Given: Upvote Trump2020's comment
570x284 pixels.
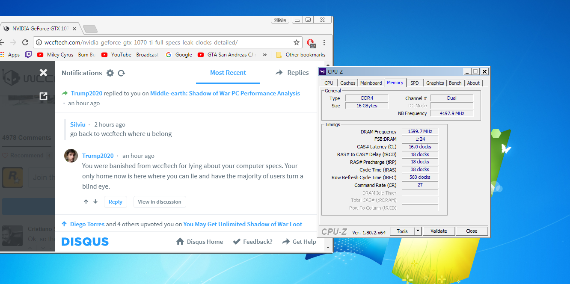Looking at the screenshot, I should click(x=86, y=202).
